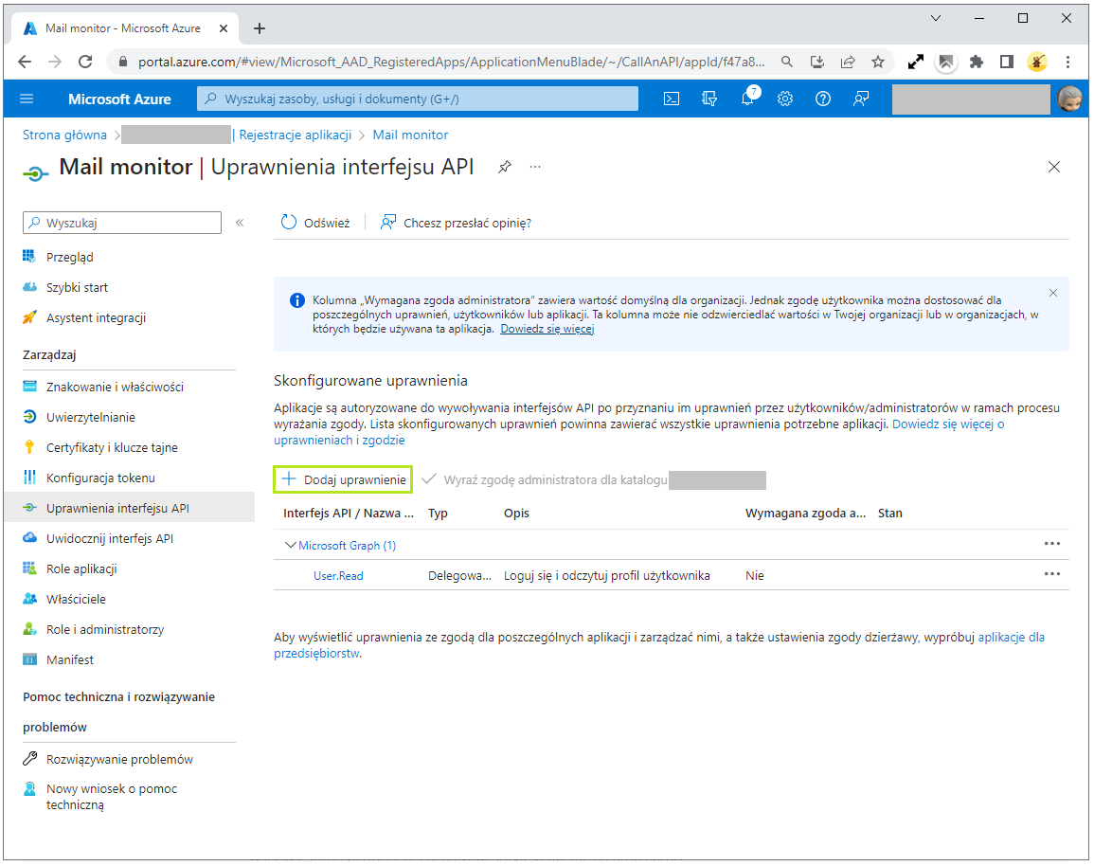Open the Azure portal hamburger menu

27,99
